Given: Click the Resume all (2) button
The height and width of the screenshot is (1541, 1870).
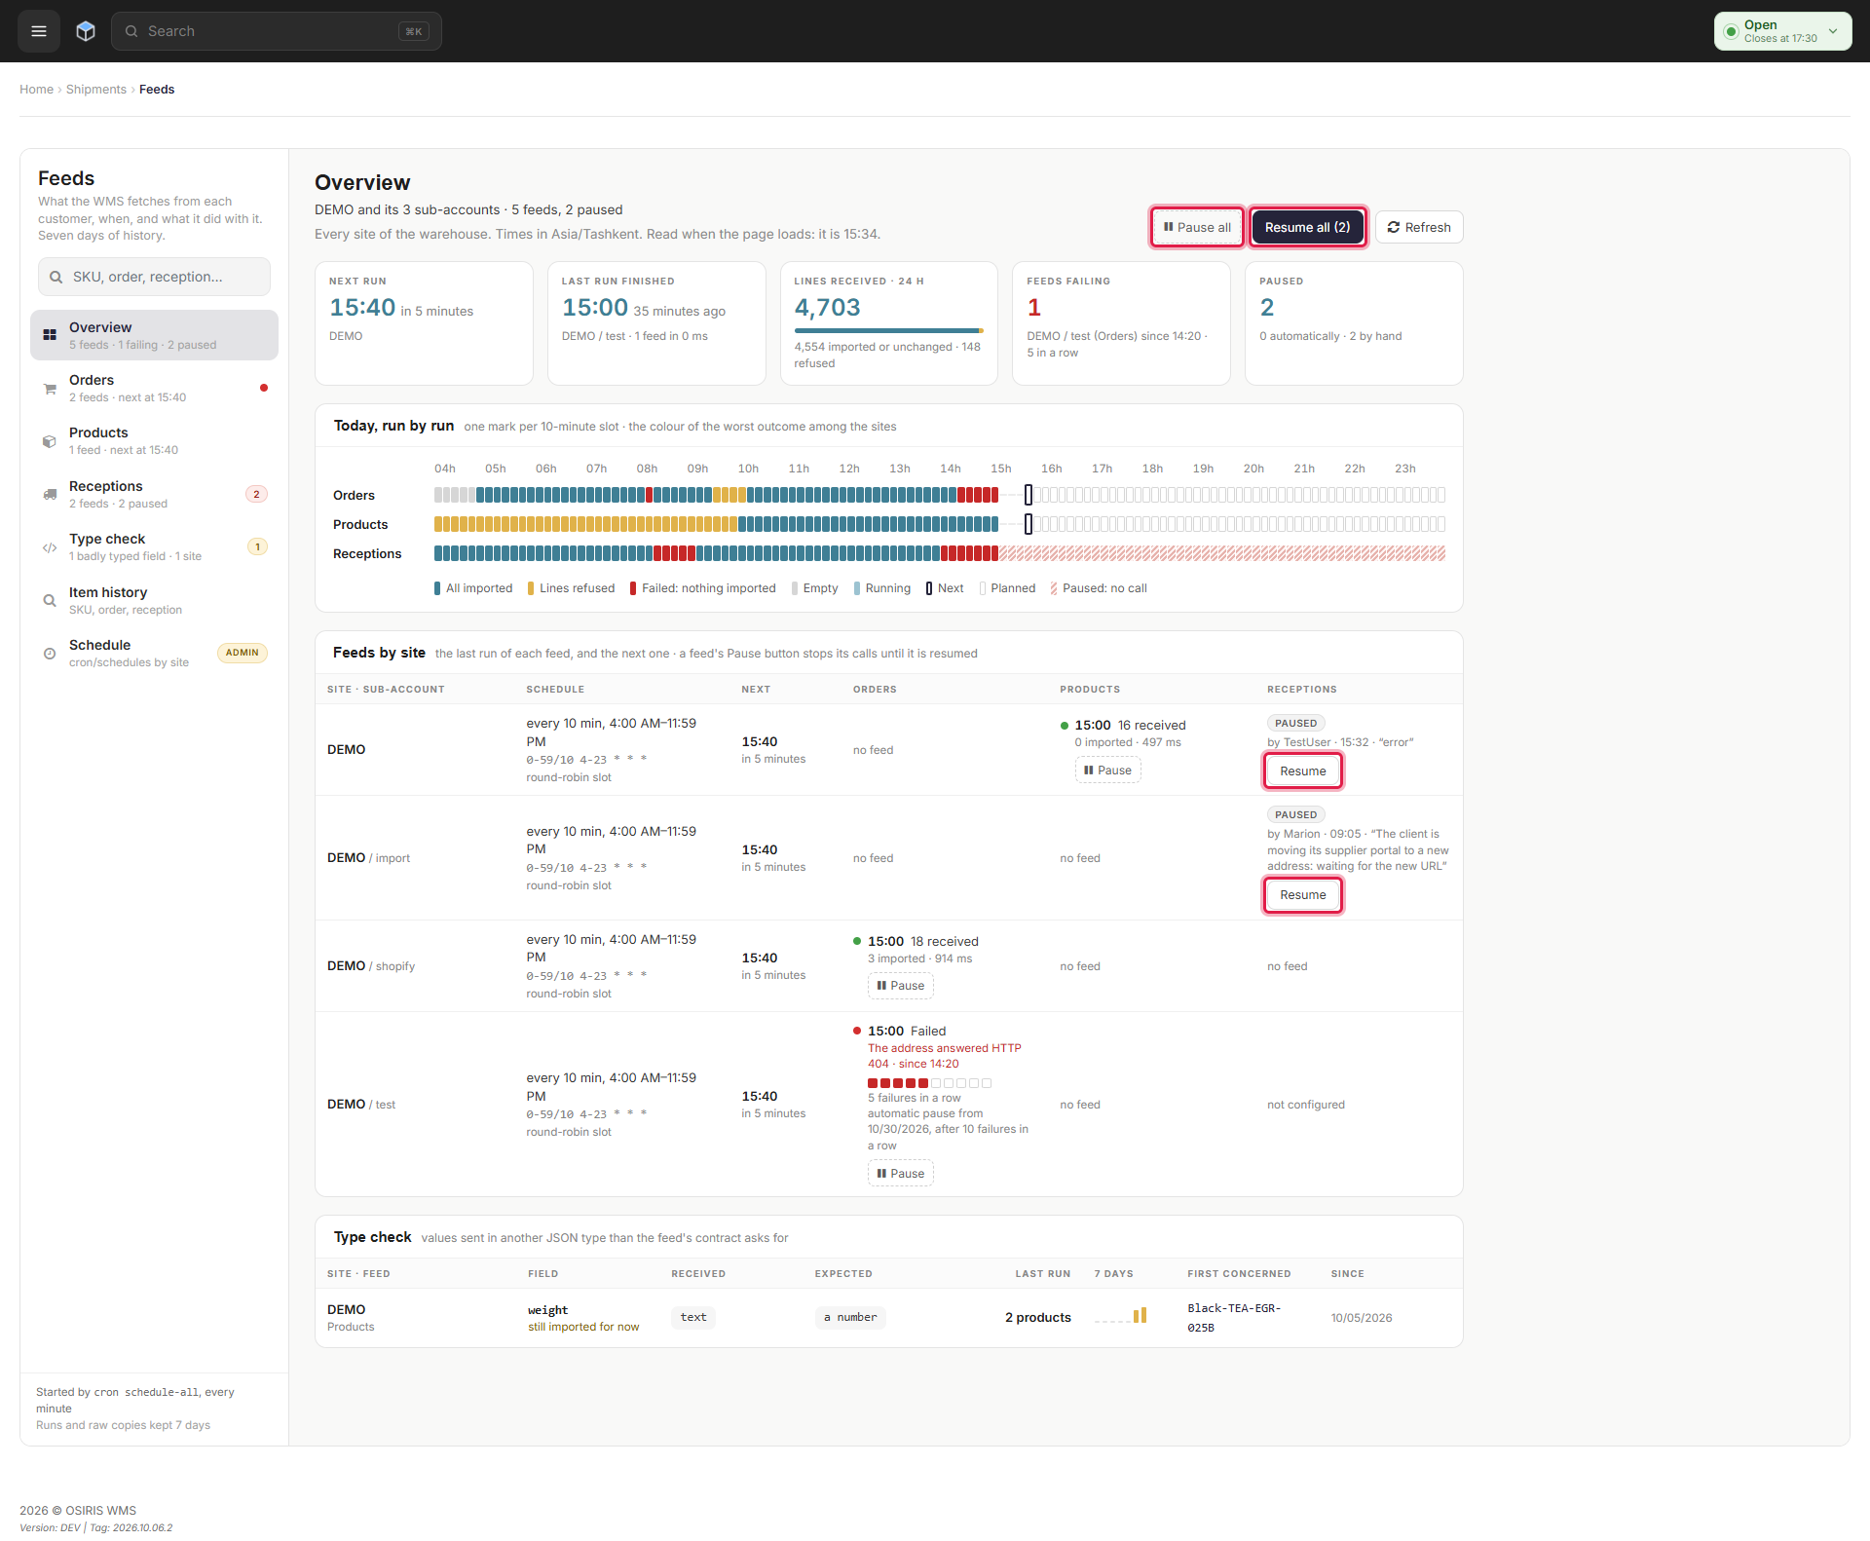Looking at the screenshot, I should (x=1307, y=227).
